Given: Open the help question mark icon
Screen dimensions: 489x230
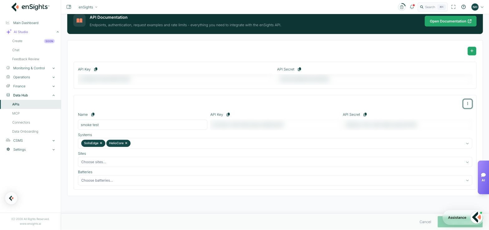Looking at the screenshot, I should point(463,7).
